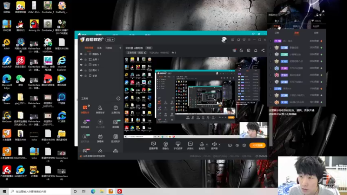Open the 读弹幕 tool icon
The image size is (347, 195).
click(115, 122)
